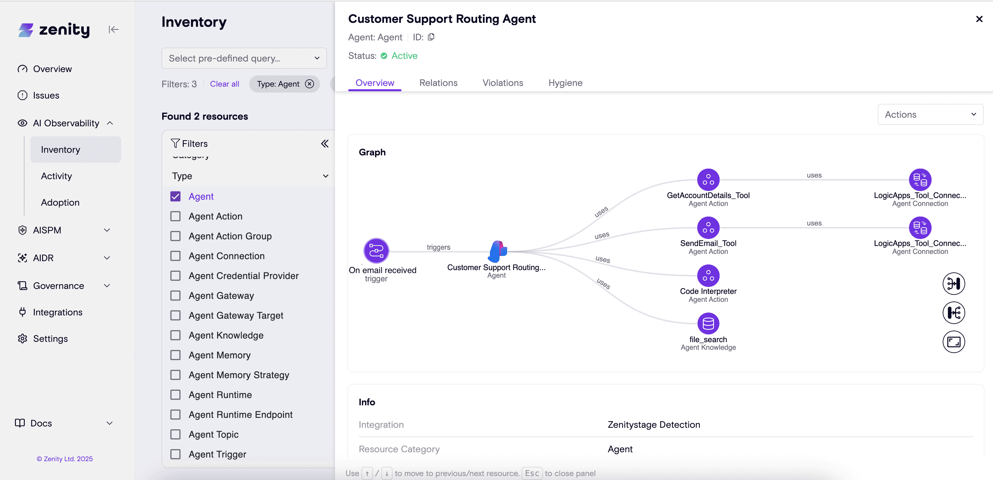993x480 pixels.
Task: Go to the Activity page
Action: click(56, 176)
